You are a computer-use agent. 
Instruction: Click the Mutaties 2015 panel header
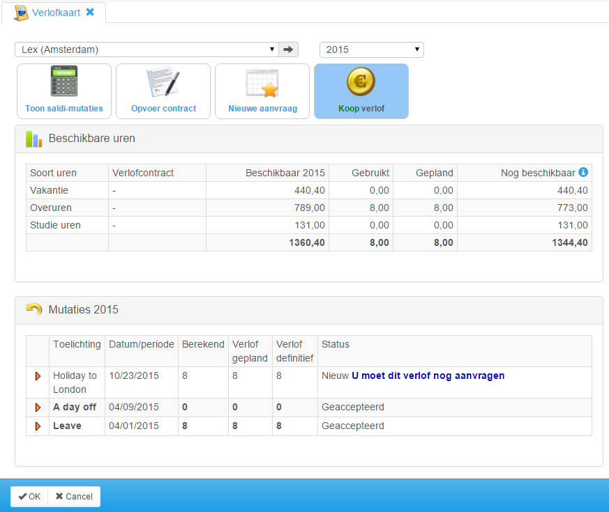pos(308,309)
